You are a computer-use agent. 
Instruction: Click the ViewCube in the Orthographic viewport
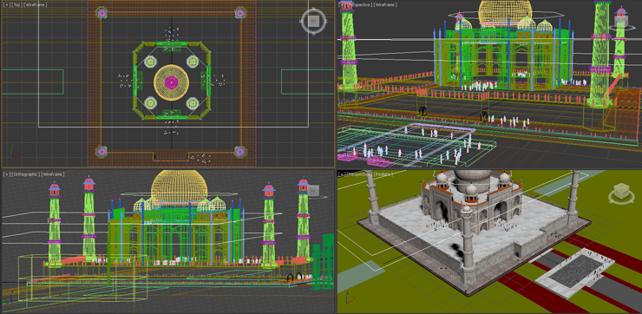(x=314, y=190)
